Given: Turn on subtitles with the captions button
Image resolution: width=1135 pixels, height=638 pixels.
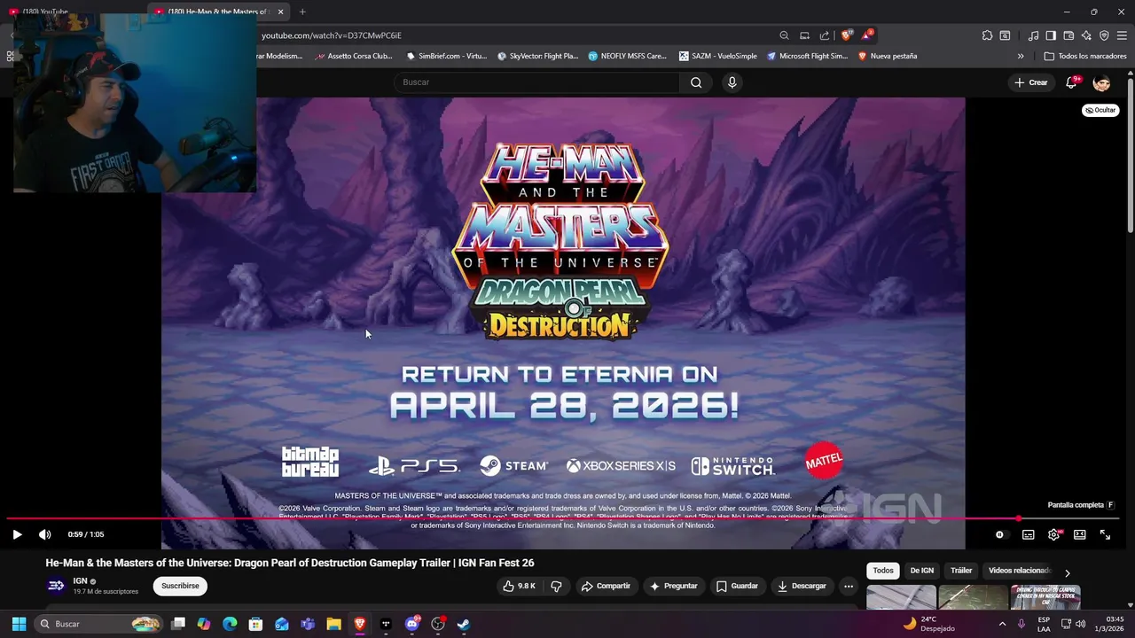Looking at the screenshot, I should (x=1028, y=534).
